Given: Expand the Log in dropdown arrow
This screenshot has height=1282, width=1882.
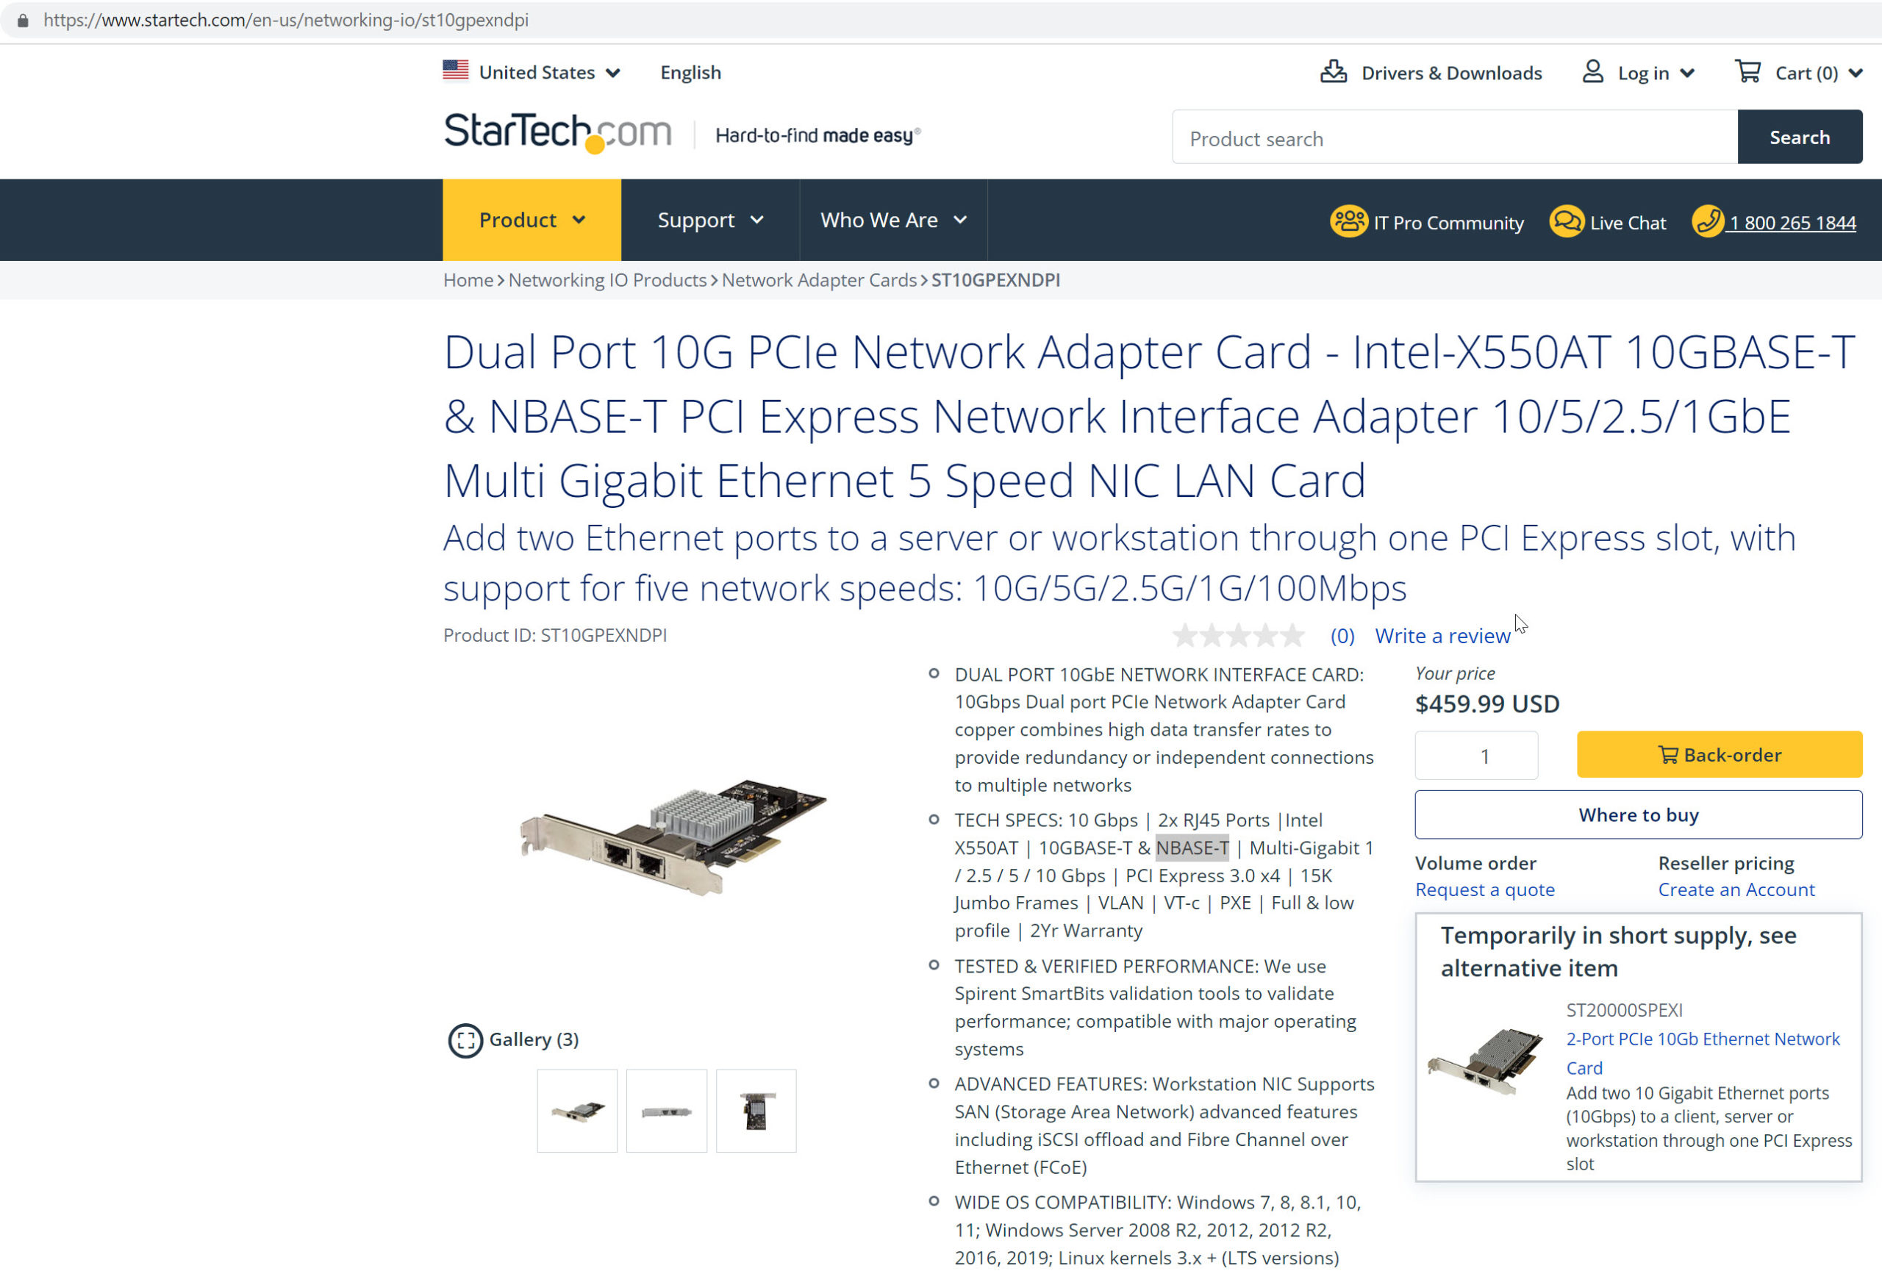Looking at the screenshot, I should pyautogui.click(x=1687, y=74).
